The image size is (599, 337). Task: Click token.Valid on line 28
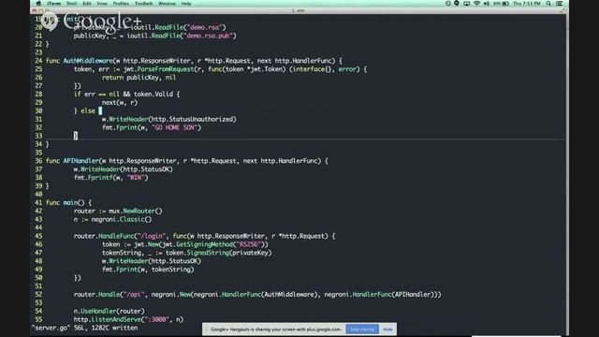[153, 95]
